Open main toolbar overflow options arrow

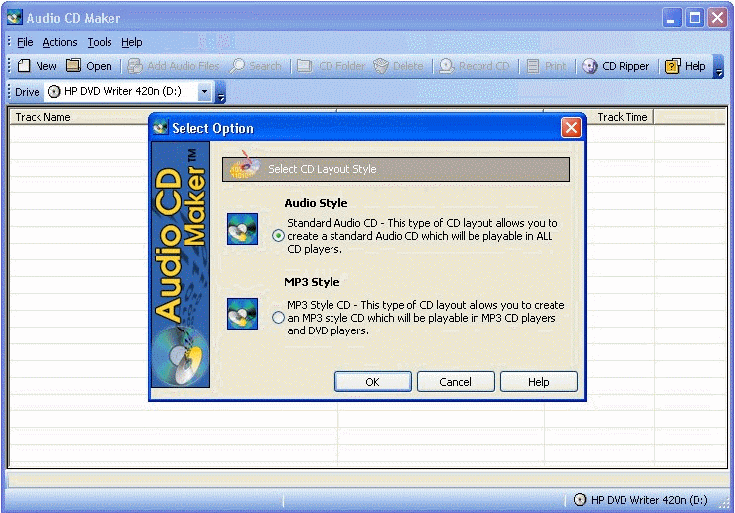click(x=718, y=66)
